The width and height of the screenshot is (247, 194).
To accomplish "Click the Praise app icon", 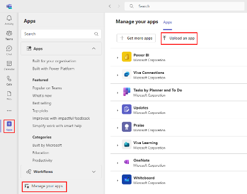I will coord(127,127).
